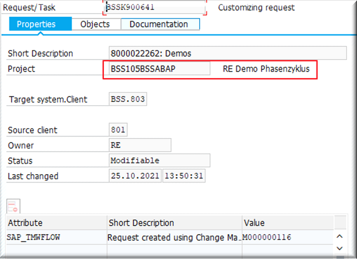Click the Owner field RE

(140, 145)
